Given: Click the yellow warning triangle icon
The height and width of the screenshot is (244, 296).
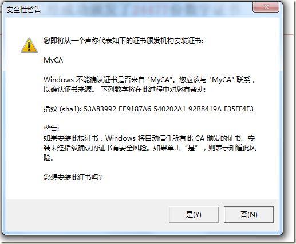Looking at the screenshot, I should 29,45.
